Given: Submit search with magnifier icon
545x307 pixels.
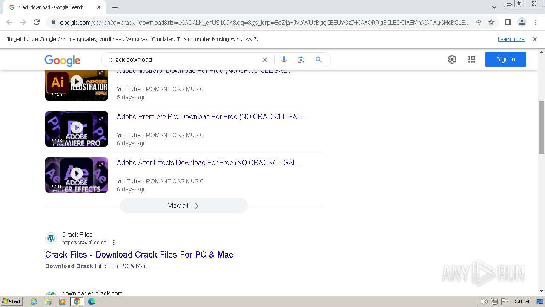Looking at the screenshot, I should coord(318,60).
